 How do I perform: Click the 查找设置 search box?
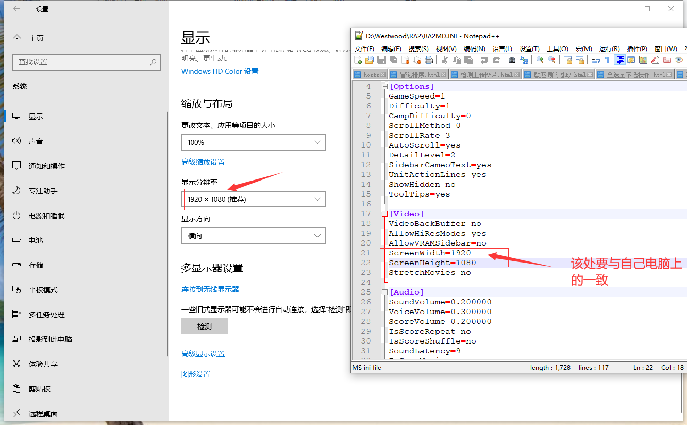(87, 62)
